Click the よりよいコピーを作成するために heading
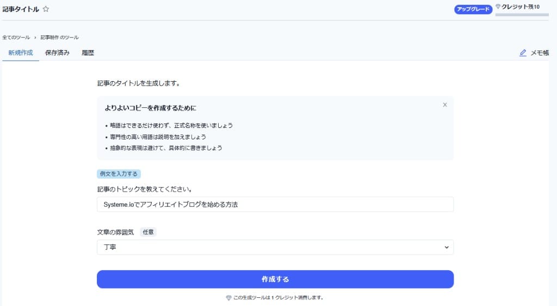The image size is (557, 306). point(150,108)
